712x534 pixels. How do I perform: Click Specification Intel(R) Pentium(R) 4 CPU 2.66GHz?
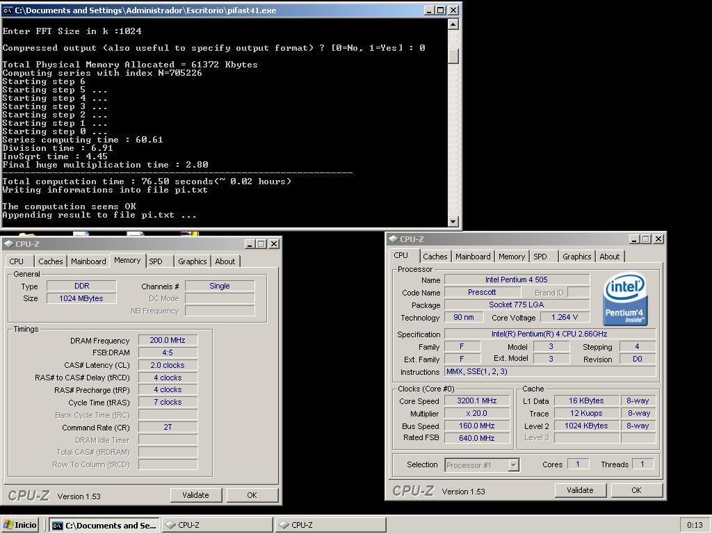click(550, 334)
